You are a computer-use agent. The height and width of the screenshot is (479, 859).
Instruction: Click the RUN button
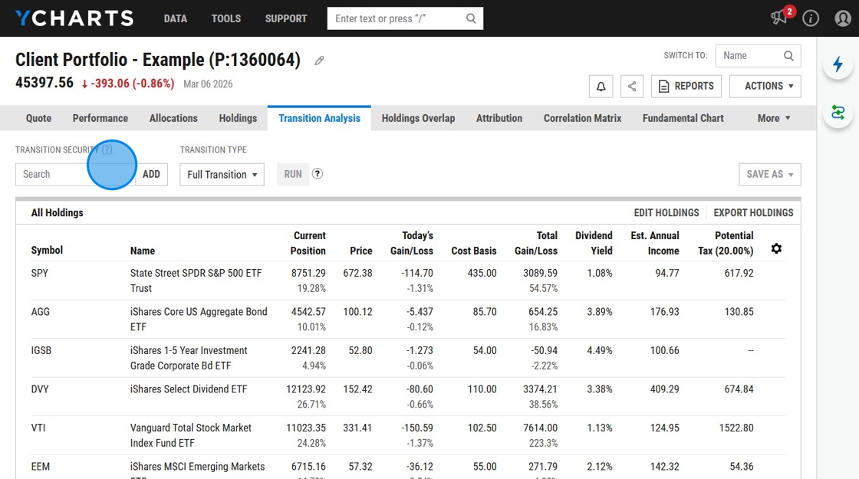[293, 174]
